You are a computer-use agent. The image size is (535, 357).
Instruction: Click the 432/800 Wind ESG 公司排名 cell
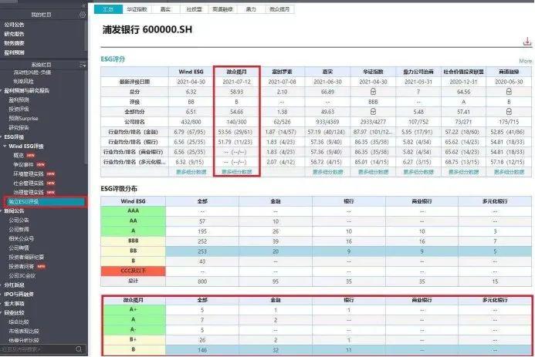[191, 122]
